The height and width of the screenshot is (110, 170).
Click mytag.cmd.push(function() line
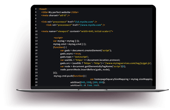[70, 76]
